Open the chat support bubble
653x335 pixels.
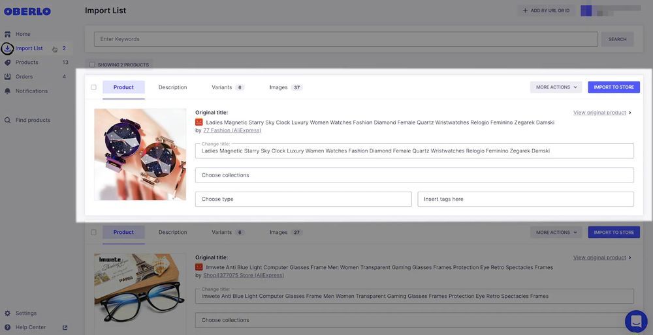pos(636,321)
